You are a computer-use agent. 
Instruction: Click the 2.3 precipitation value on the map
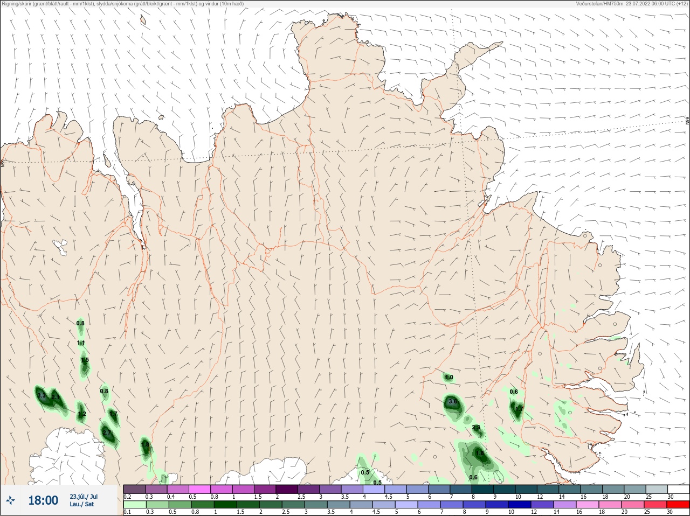click(x=476, y=427)
